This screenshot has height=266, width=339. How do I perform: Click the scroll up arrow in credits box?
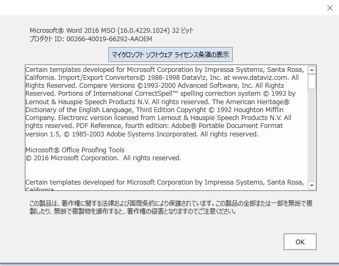point(311,70)
